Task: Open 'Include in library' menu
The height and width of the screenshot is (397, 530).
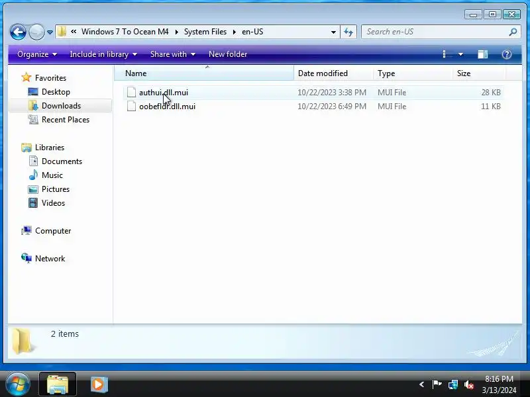Action: pyautogui.click(x=103, y=54)
